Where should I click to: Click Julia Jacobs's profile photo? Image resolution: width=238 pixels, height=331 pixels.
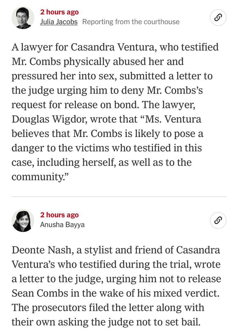[23, 18]
